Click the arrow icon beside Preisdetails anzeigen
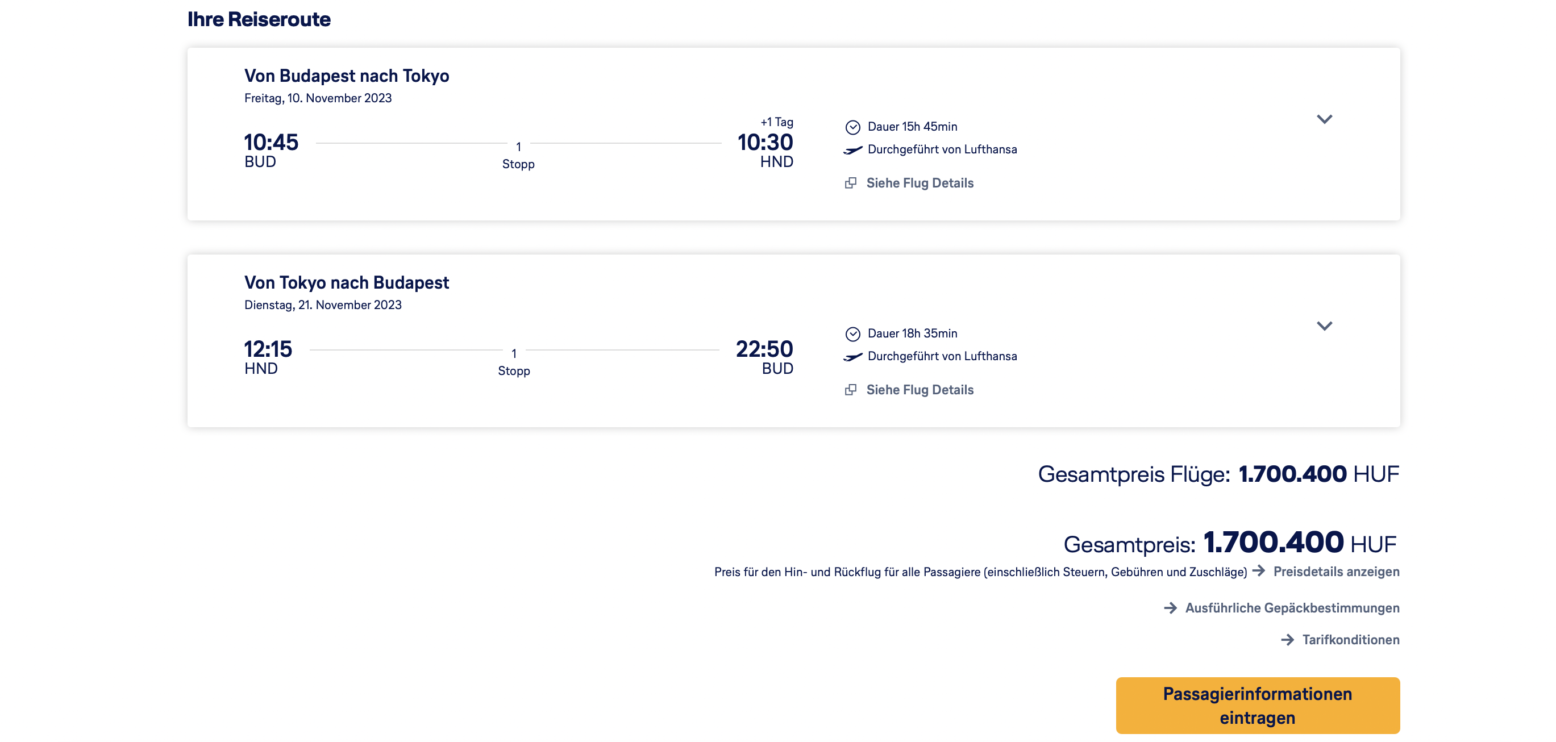The image size is (1556, 742). [x=1259, y=571]
